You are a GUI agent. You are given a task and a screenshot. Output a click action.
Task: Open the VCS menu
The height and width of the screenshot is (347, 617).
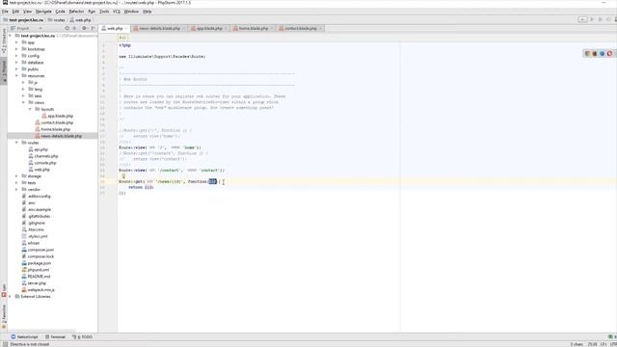point(117,12)
